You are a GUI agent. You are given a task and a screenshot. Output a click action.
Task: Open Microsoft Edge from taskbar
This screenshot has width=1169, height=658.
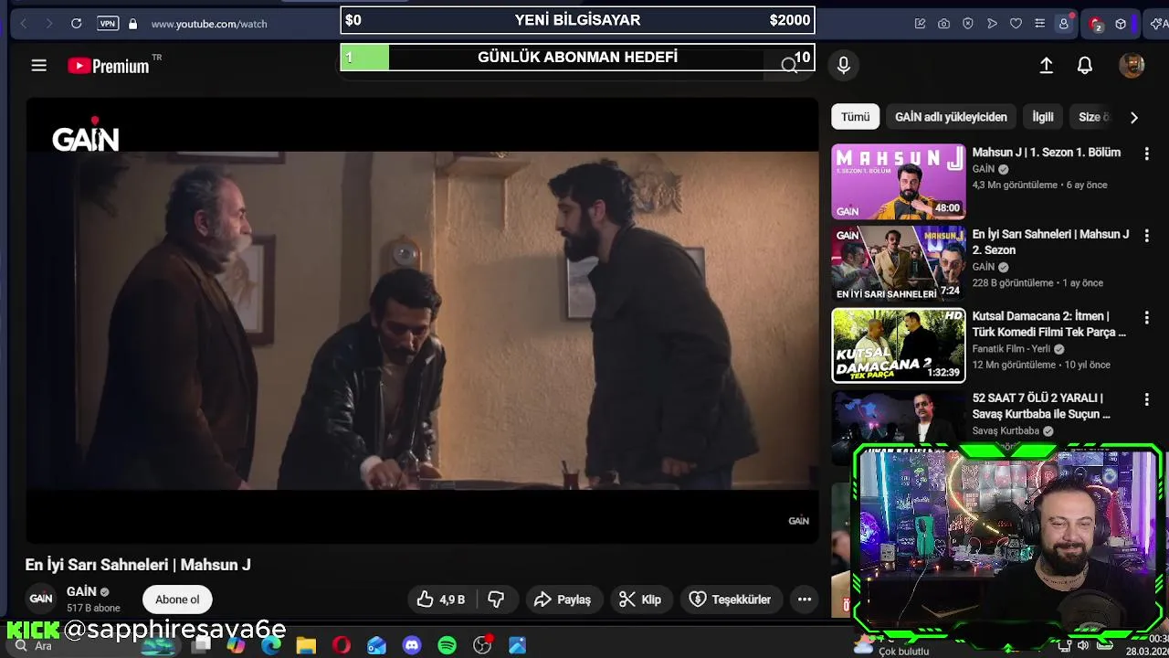click(x=271, y=645)
